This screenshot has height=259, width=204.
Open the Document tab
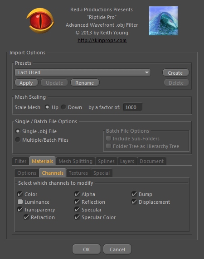click(151, 161)
